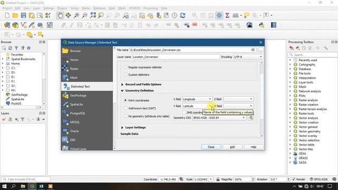This screenshot has width=338, height=190.
Task: Switch to the Vector source tab
Action: [87, 60]
